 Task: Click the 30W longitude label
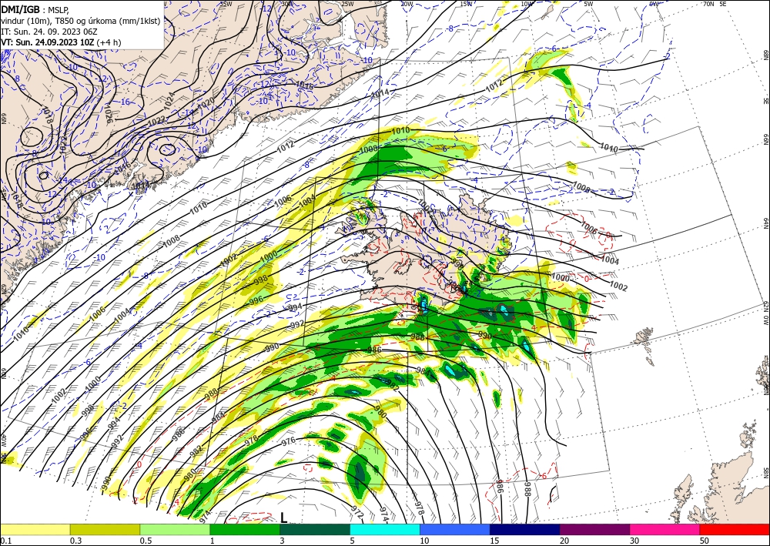click(288, 4)
